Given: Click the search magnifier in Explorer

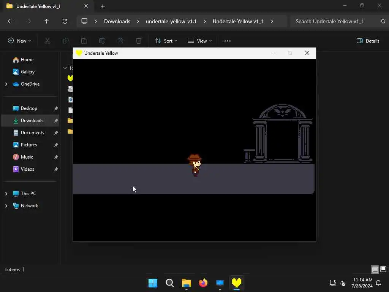Looking at the screenshot, I should [383, 21].
